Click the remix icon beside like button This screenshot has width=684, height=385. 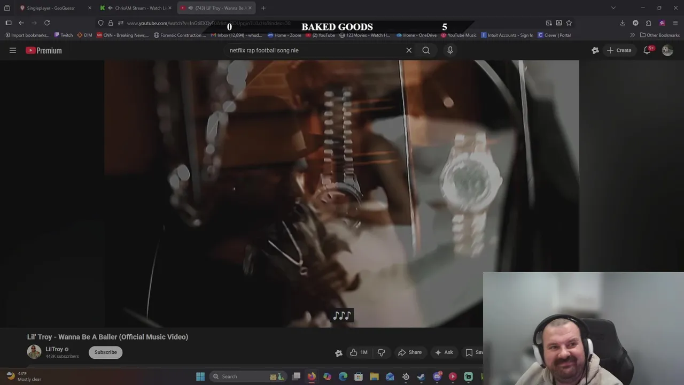pyautogui.click(x=339, y=352)
